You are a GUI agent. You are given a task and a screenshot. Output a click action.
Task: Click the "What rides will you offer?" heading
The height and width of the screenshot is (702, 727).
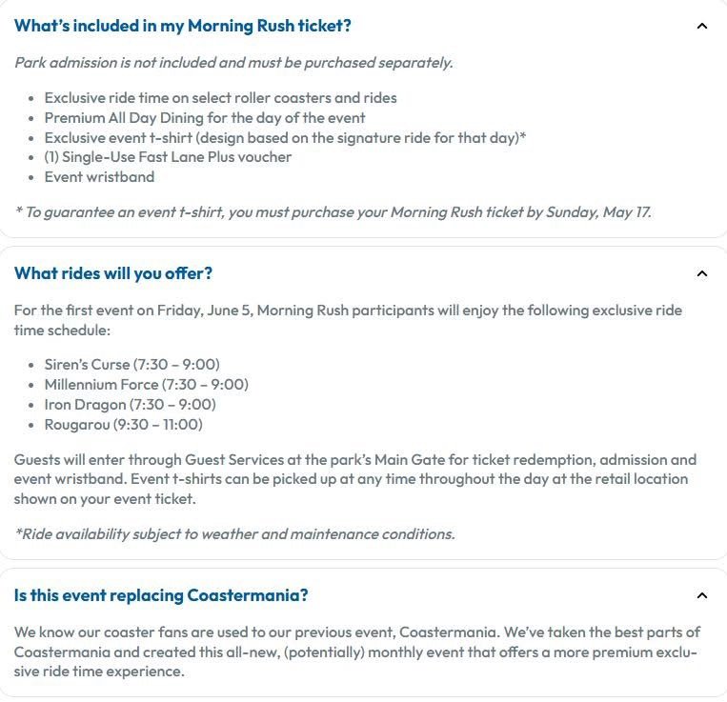pyautogui.click(x=113, y=274)
